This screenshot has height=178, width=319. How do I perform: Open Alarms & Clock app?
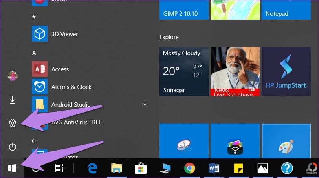click(x=62, y=87)
